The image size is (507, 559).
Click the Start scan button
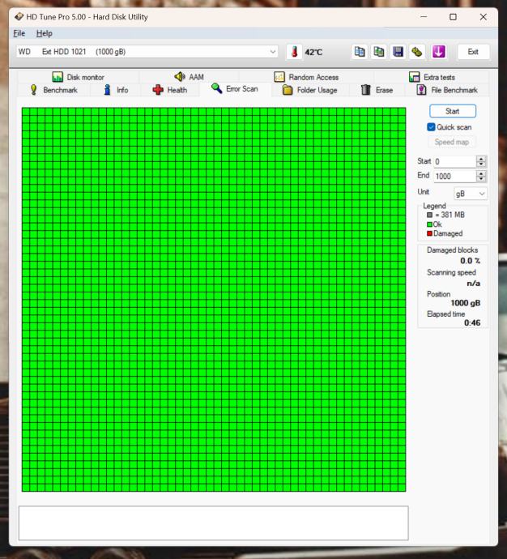pos(453,111)
